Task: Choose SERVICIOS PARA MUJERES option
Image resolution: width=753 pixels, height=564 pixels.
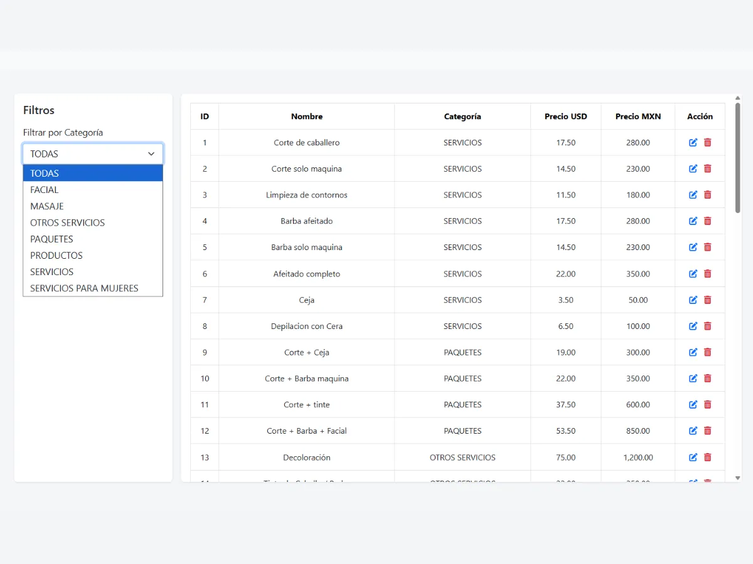Action: (84, 288)
